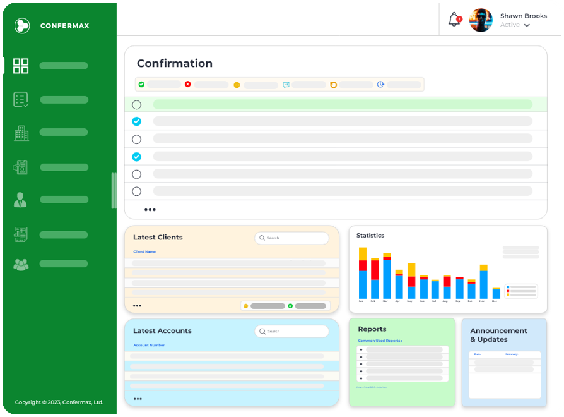Open the Confirmation panel three-dot menu
Image resolution: width=564 pixels, height=417 pixels.
pyautogui.click(x=150, y=210)
